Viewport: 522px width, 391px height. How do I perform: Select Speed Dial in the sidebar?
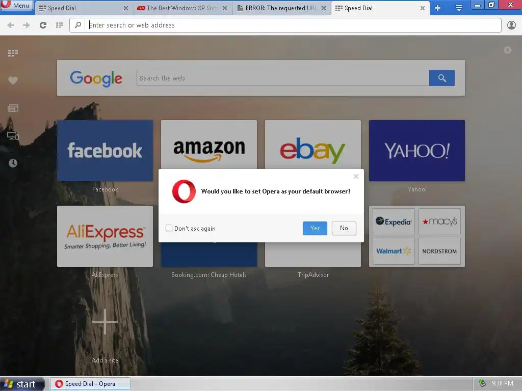tap(13, 53)
